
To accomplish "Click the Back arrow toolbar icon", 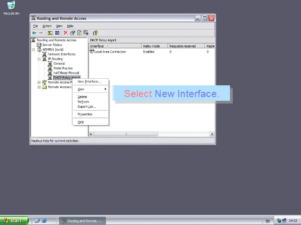I will click(34, 33).
